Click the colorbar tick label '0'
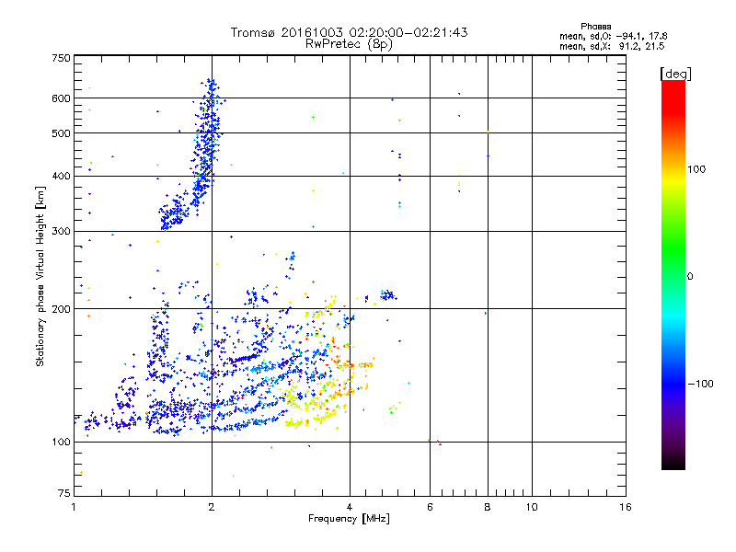 [690, 277]
